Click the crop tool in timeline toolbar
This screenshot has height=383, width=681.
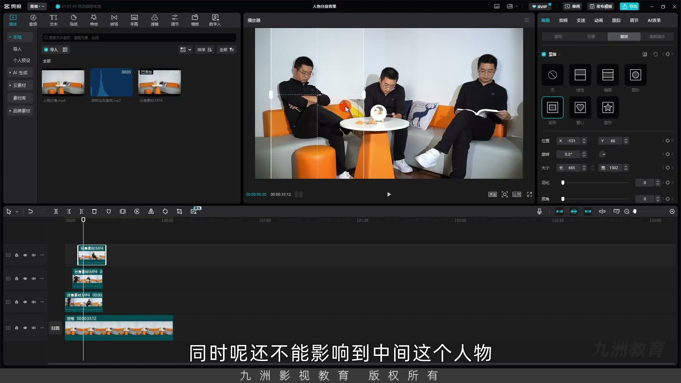(x=179, y=211)
